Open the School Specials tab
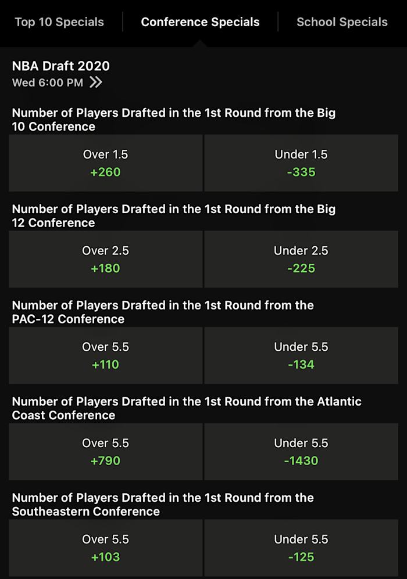Screen dimensions: 407x579 (342, 22)
